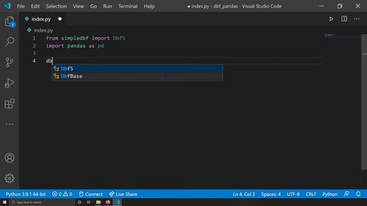This screenshot has height=206, width=367.
Task: Change end of line sequence CRLF
Action: point(311,194)
